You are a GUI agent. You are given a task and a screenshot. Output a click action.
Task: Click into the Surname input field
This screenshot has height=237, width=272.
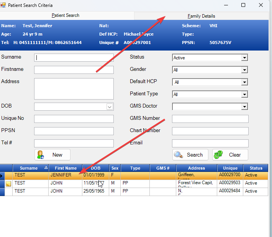click(x=74, y=58)
